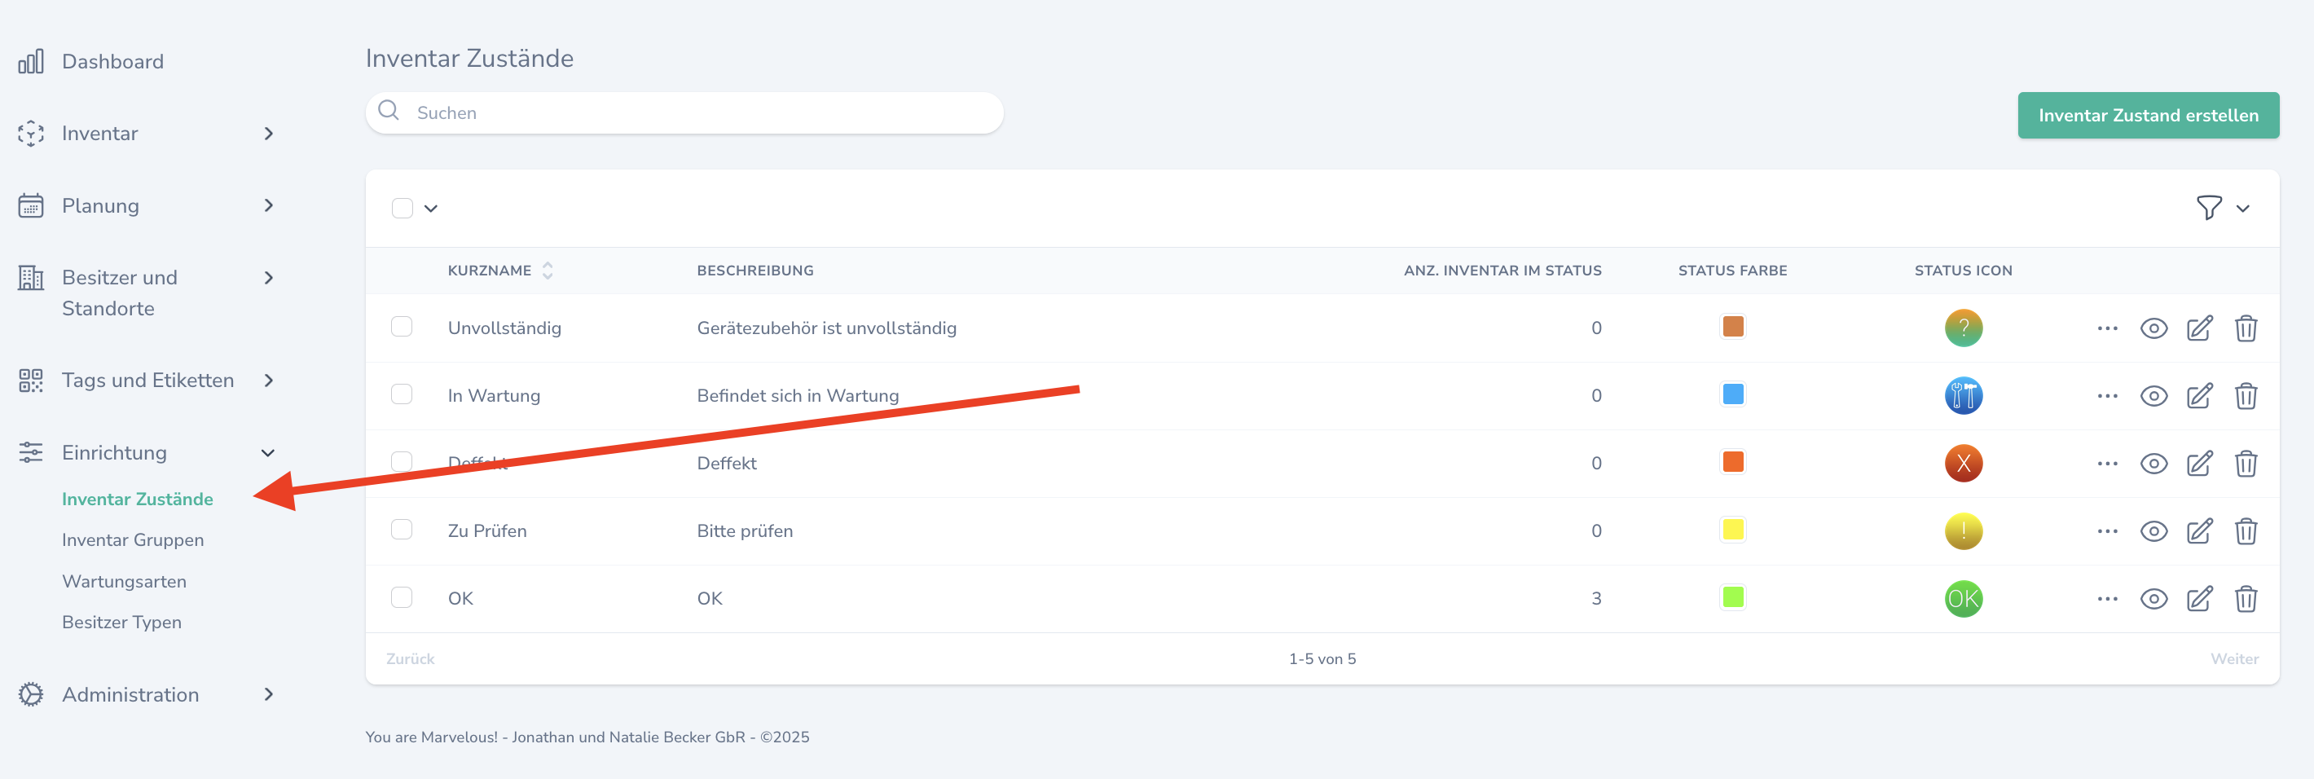Toggle the select-all checkbox in table header
The height and width of the screenshot is (779, 2314).
coord(403,209)
